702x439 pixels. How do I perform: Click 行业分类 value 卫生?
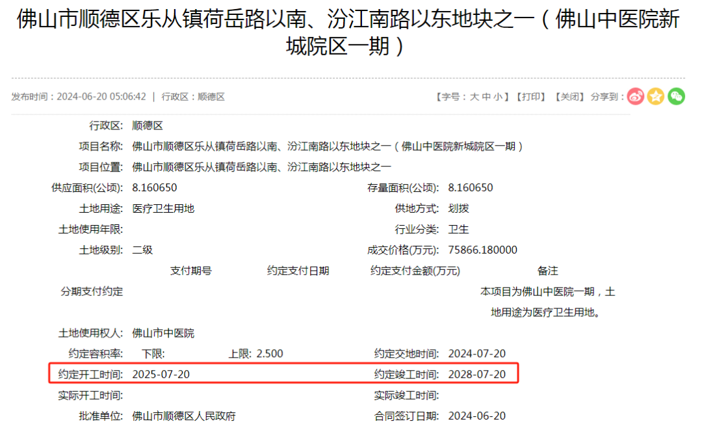tap(458, 230)
